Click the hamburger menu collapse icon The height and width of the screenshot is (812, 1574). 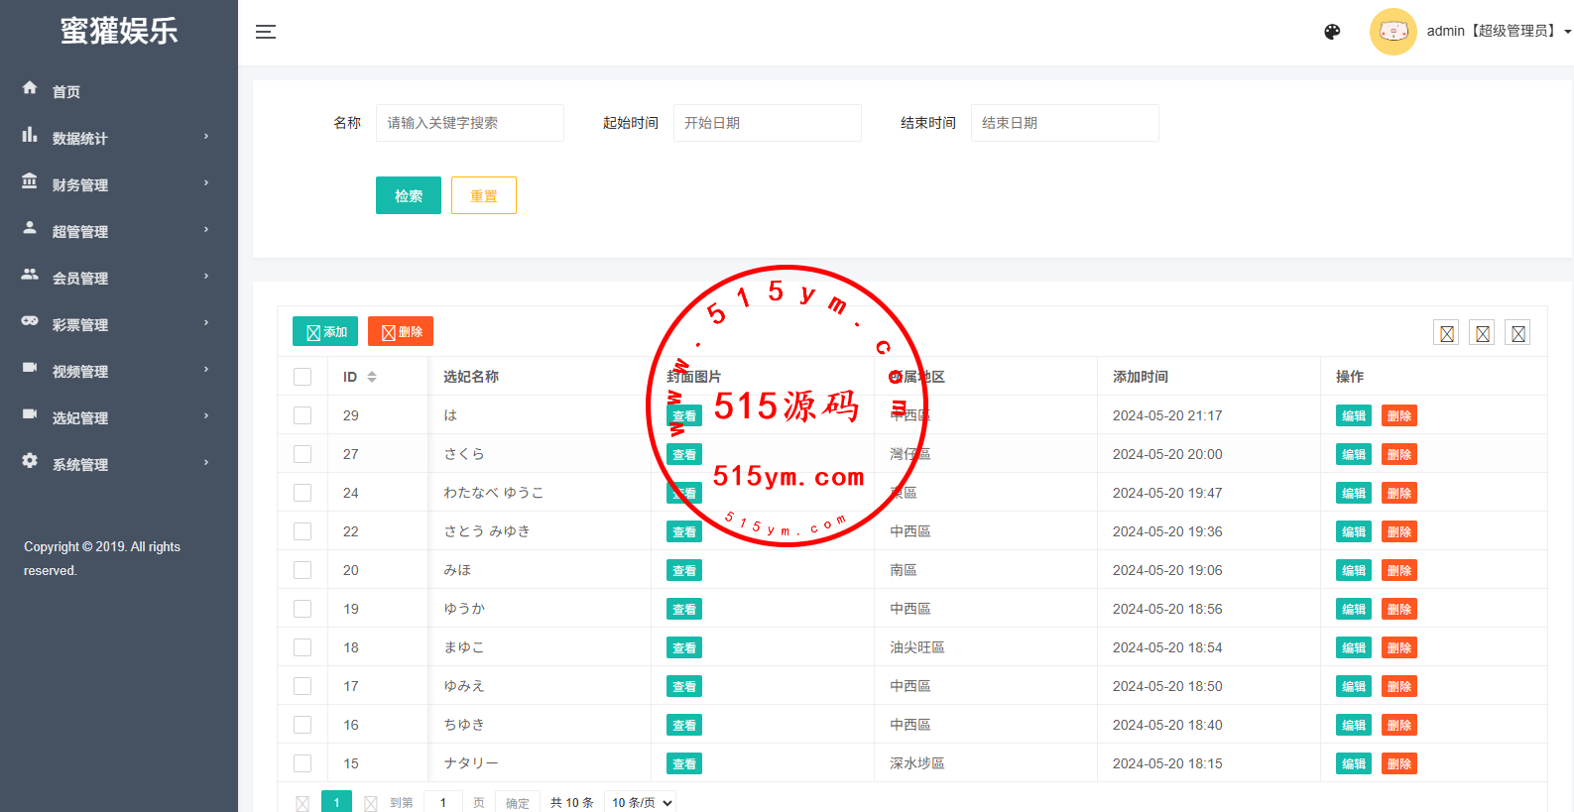point(266,32)
